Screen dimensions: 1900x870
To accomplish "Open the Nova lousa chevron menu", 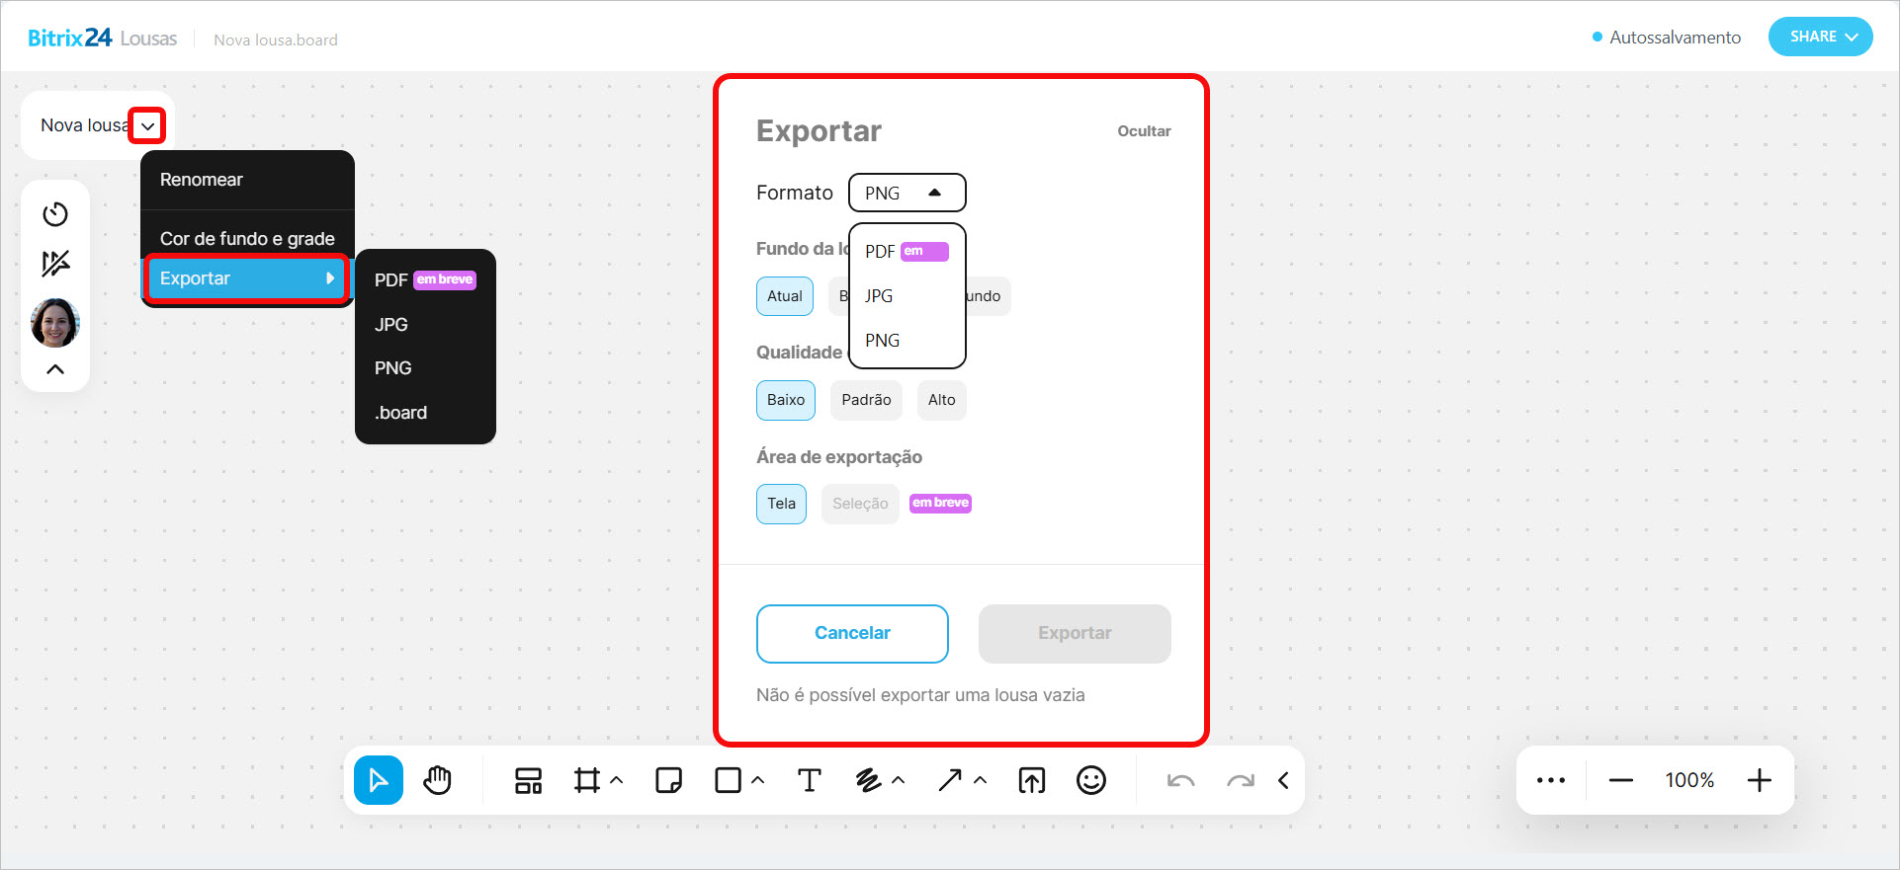I will coord(147,126).
